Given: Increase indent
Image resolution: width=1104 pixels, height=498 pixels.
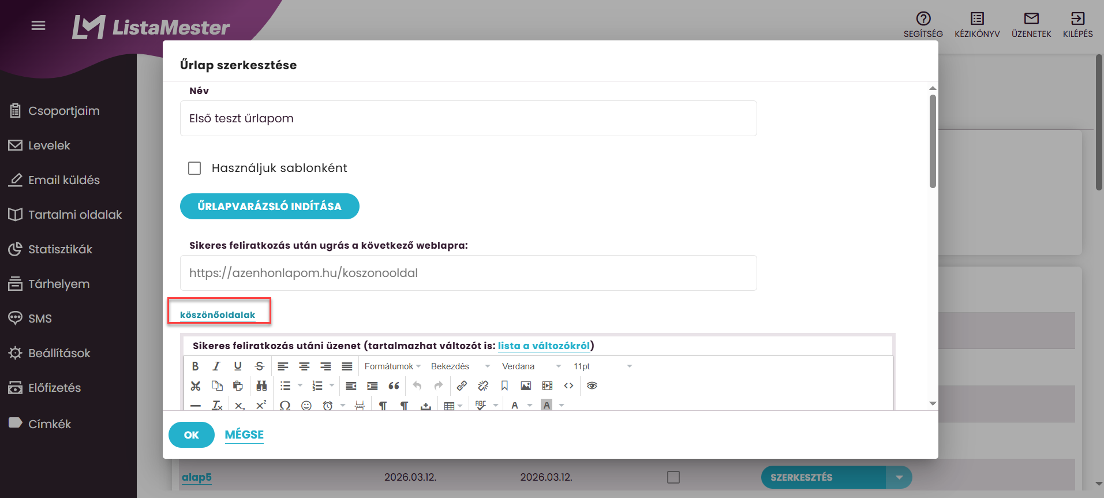Looking at the screenshot, I should coord(372,386).
